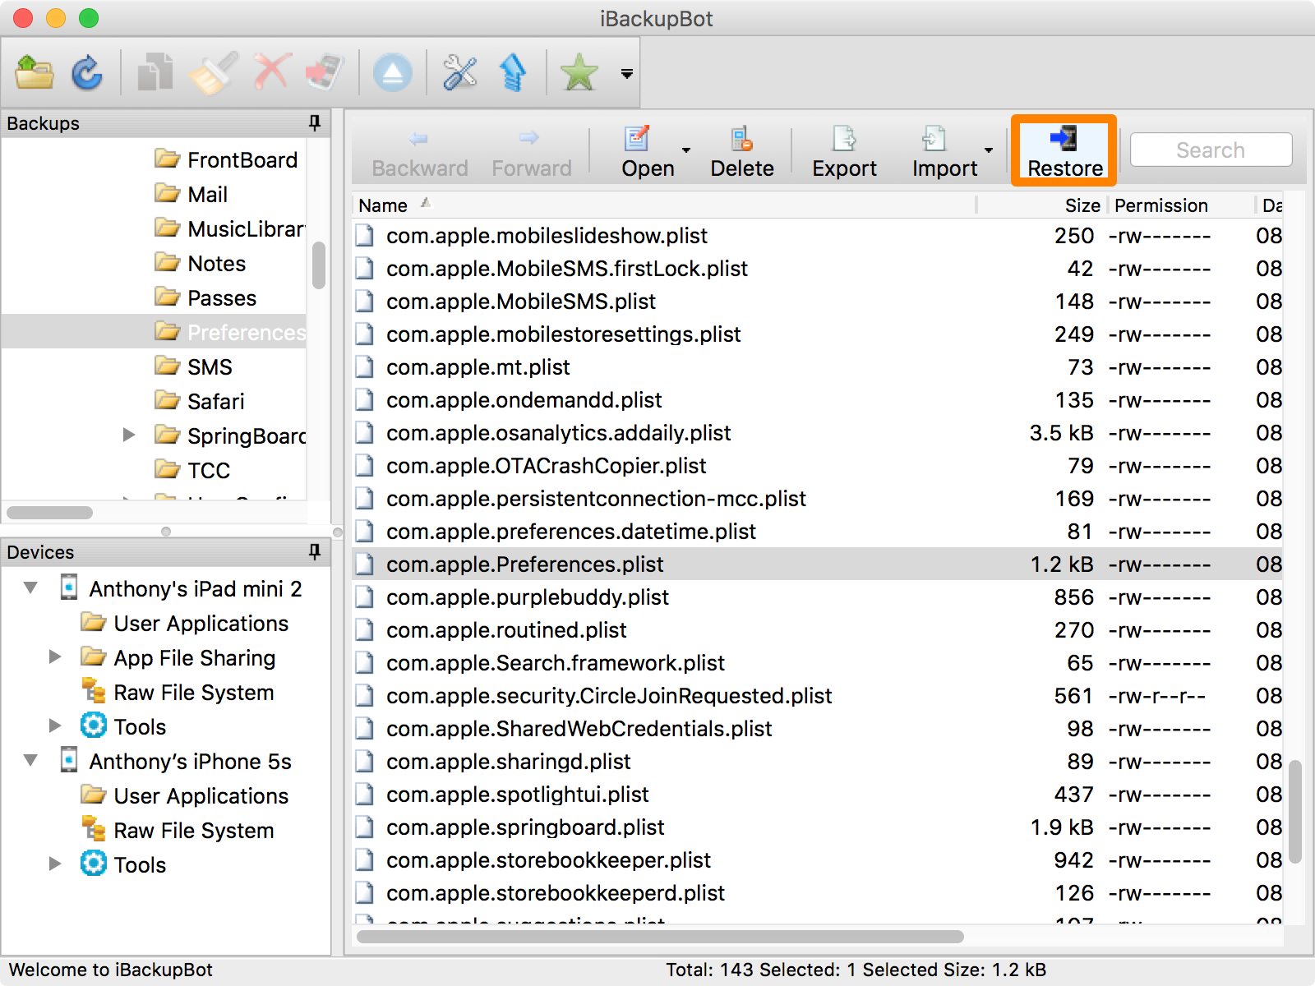
Task: Select the SMS folder in Backups
Action: coord(210,366)
